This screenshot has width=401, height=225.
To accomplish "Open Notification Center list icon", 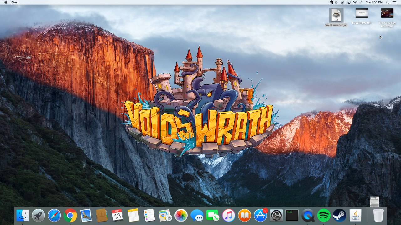I will 394,2.
